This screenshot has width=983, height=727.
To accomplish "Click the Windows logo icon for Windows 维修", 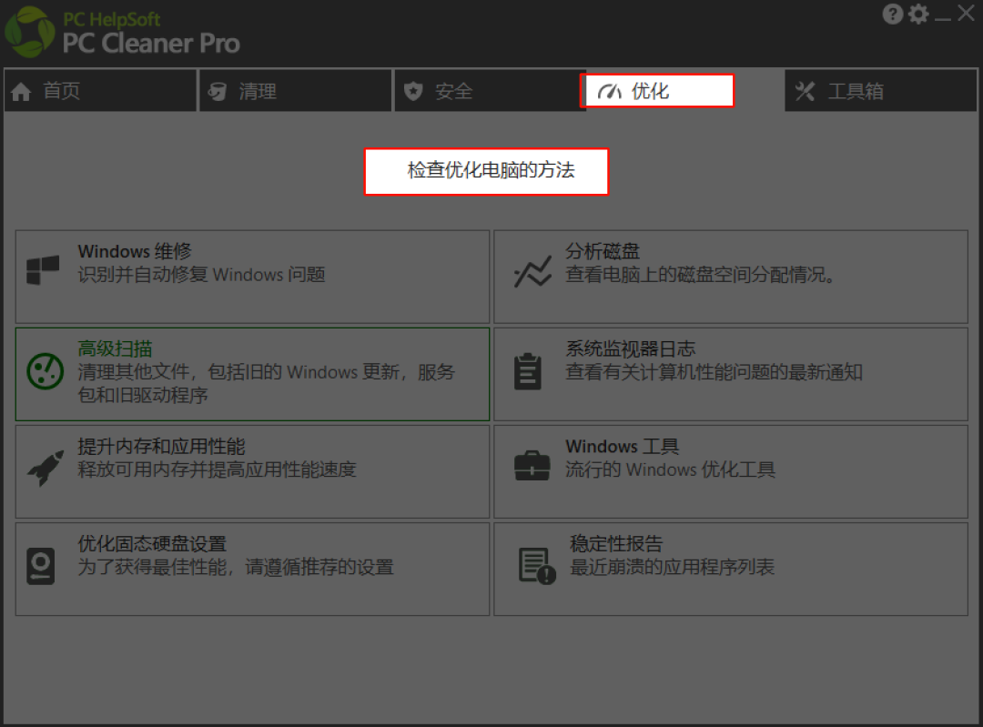I will coord(43,269).
